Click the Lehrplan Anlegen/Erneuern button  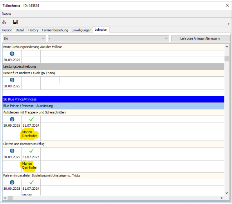tap(200, 38)
